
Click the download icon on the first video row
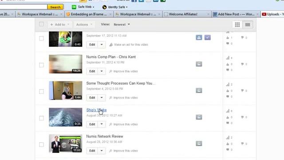tap(199, 37)
